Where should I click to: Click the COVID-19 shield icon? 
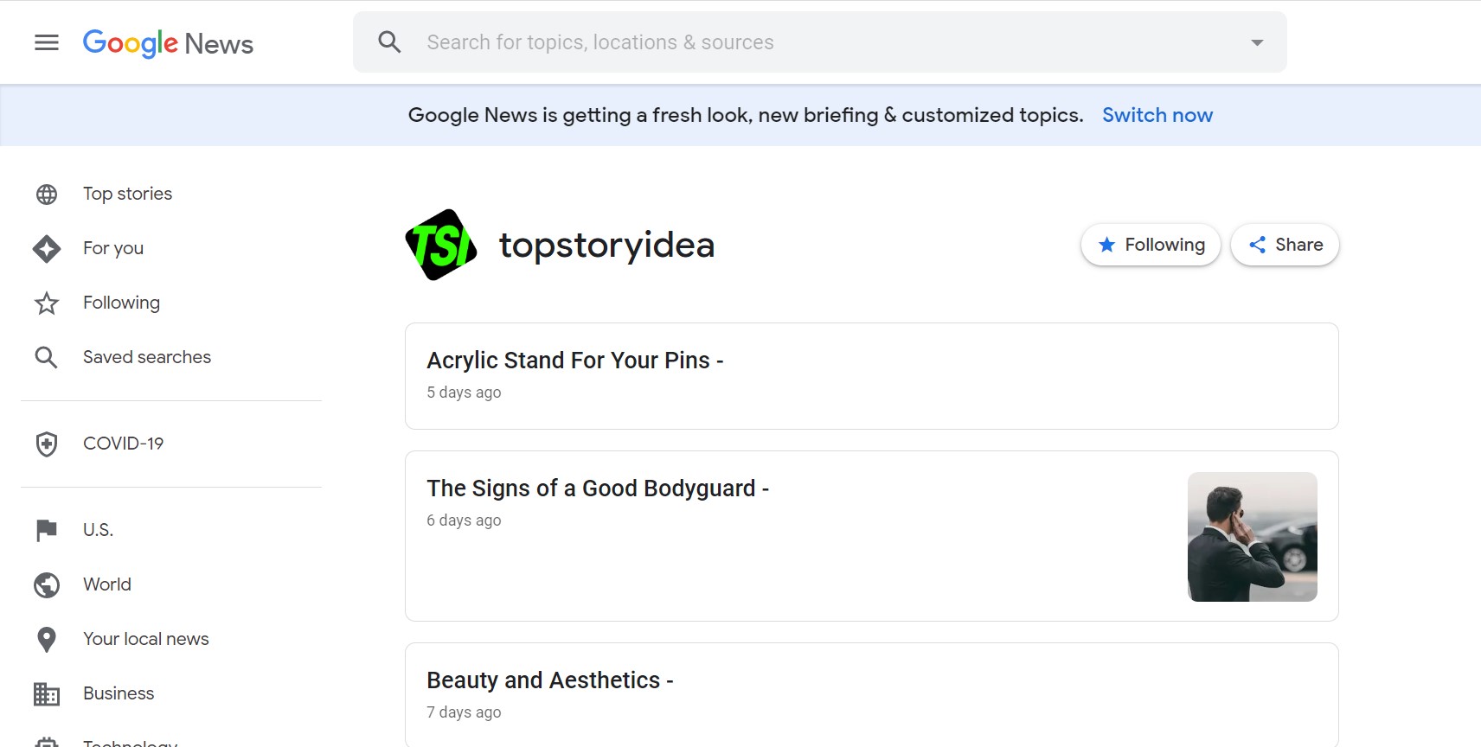47,444
